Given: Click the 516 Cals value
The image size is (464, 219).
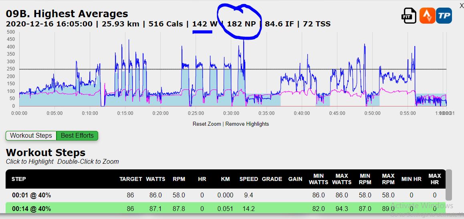Looking at the screenshot, I should coord(166,24).
